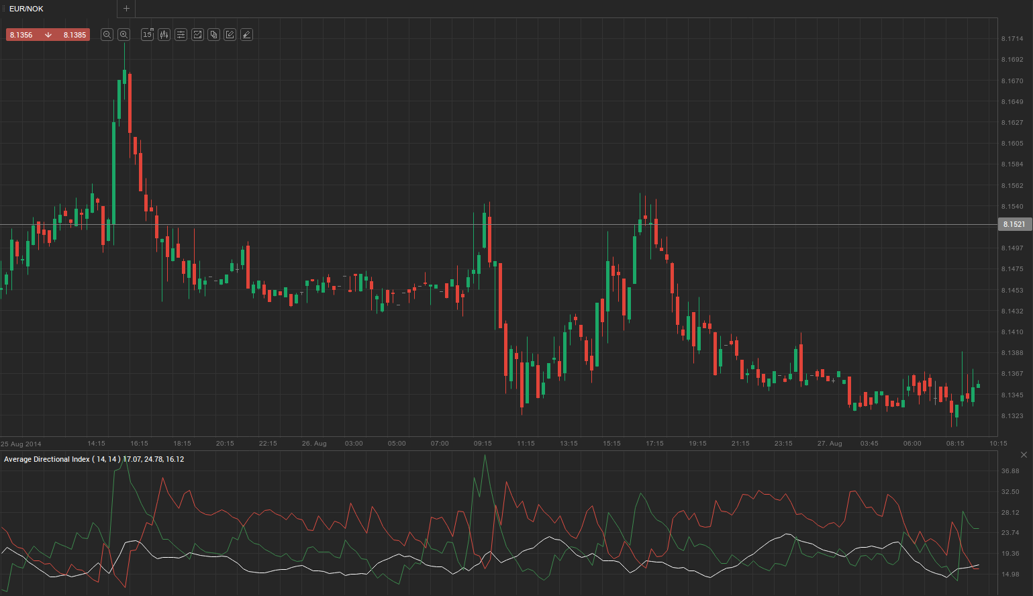Select the drawing pencil-in-box tool
This screenshot has width=1033, height=596.
click(x=230, y=35)
